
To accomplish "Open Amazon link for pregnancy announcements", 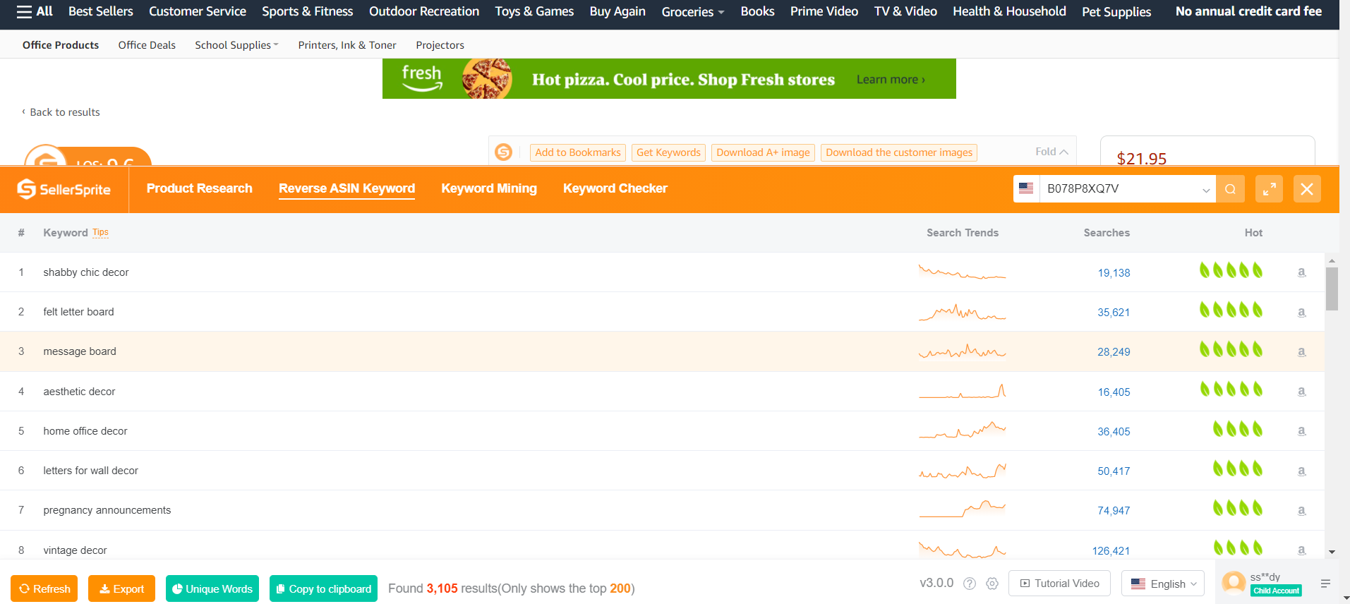I will (1301, 510).
